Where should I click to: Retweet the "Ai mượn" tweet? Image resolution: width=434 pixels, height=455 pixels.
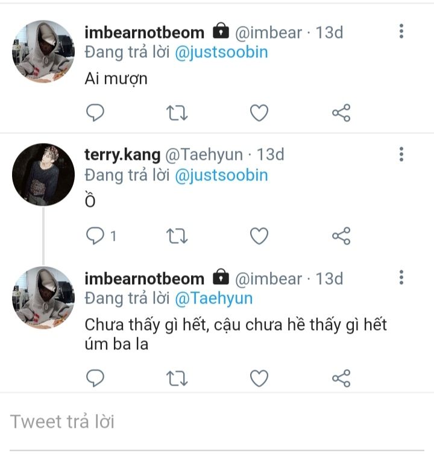click(x=177, y=113)
